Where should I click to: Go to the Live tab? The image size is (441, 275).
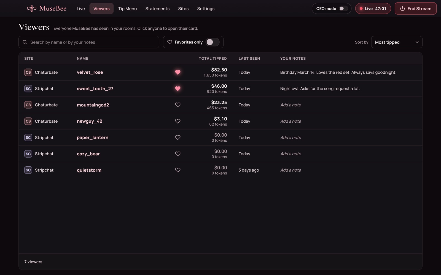pyautogui.click(x=81, y=9)
